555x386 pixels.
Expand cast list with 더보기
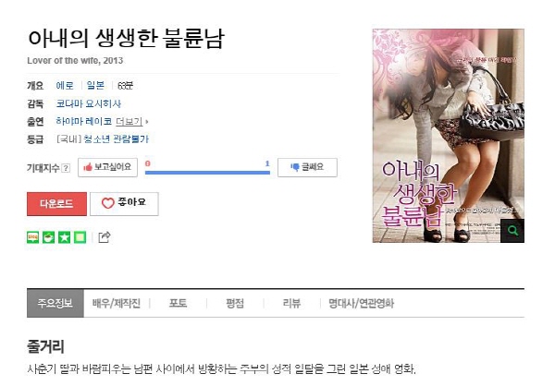131,122
